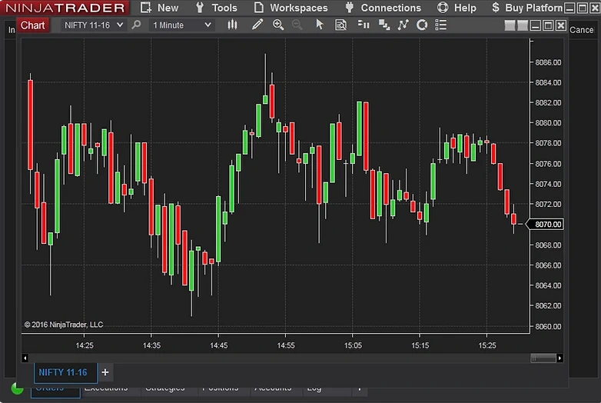
Task: Select the cursor pointer tool
Action: (x=319, y=25)
